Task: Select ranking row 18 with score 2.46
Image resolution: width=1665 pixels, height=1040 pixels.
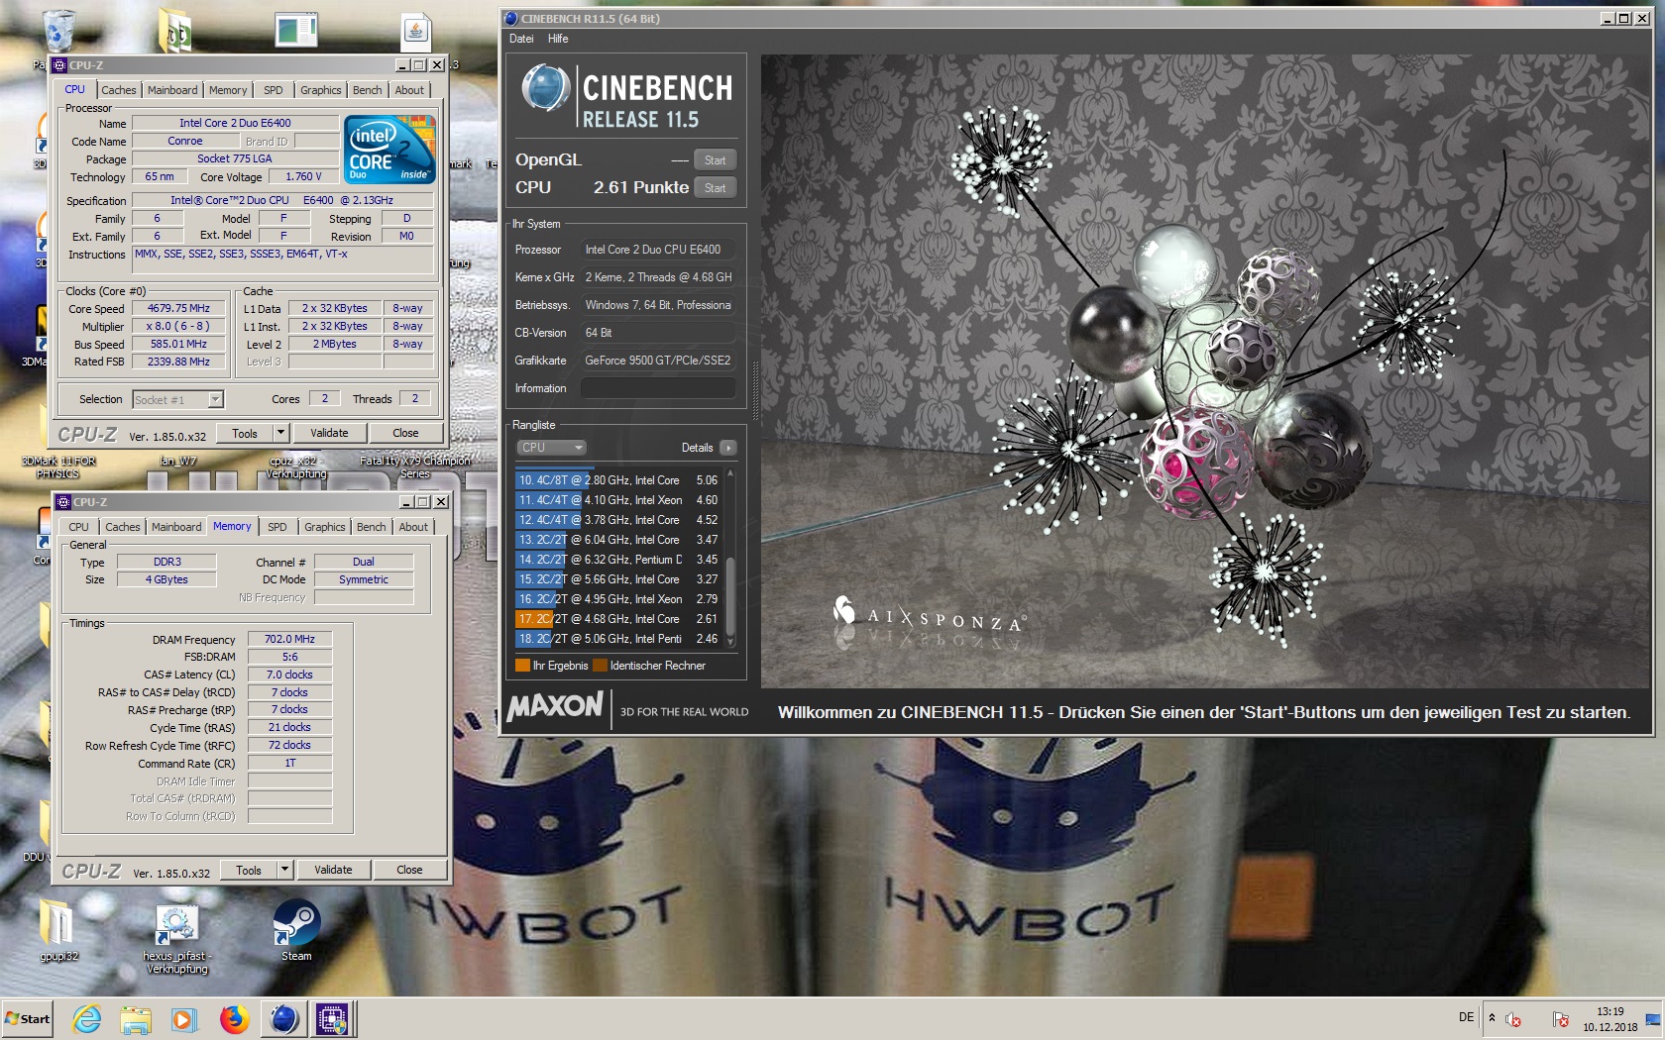Action: pyautogui.click(x=618, y=639)
